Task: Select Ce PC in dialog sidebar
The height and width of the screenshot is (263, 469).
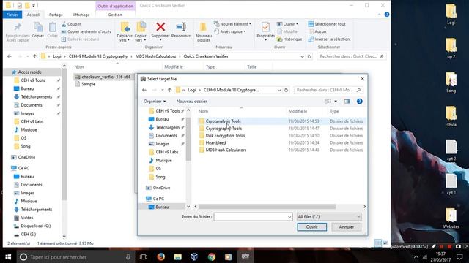Action: pyautogui.click(x=158, y=199)
